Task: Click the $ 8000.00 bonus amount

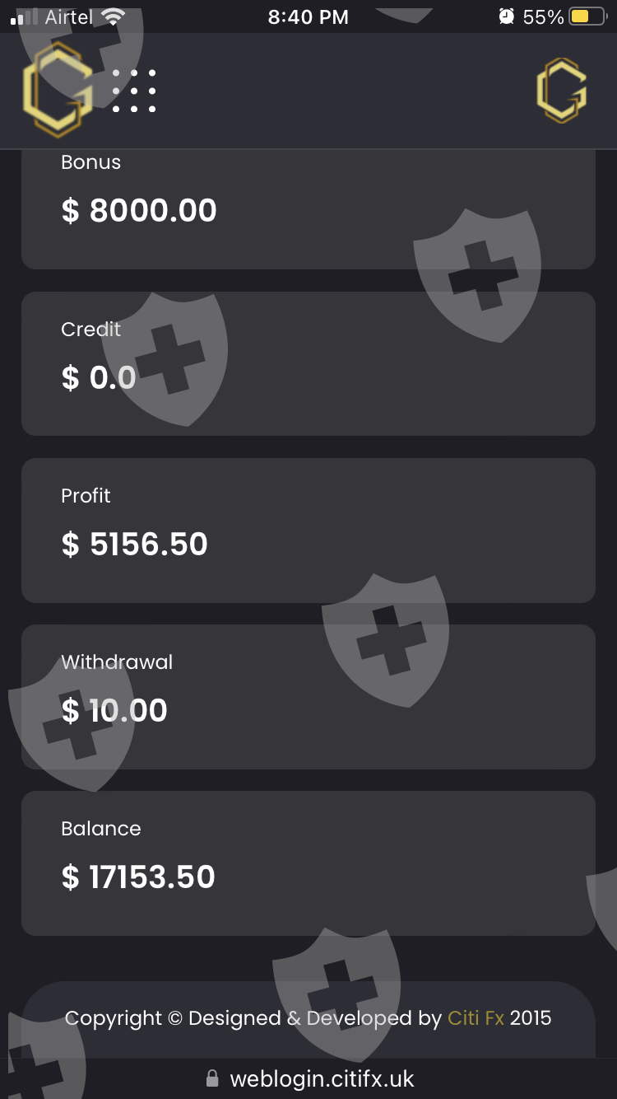Action: 139,211
